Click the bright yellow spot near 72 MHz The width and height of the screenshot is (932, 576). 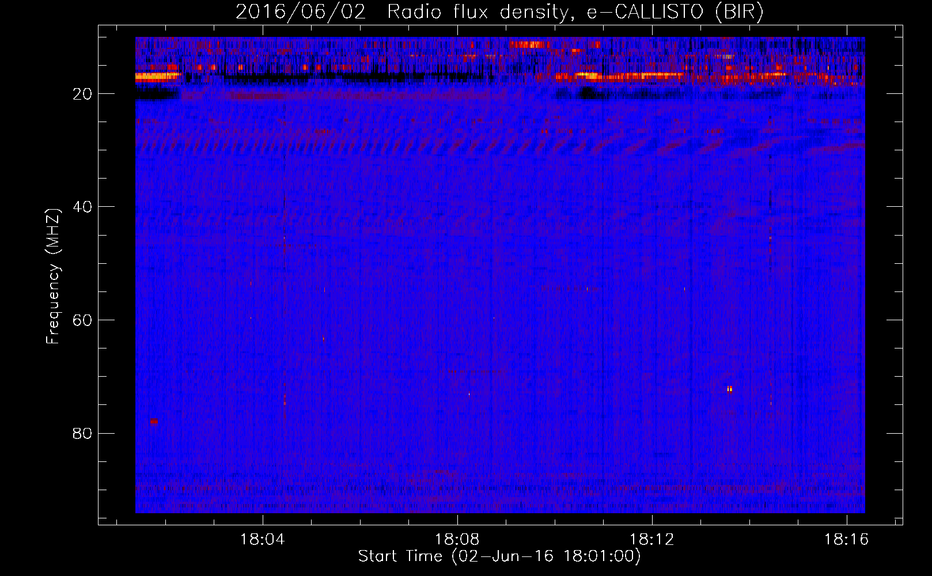730,389
